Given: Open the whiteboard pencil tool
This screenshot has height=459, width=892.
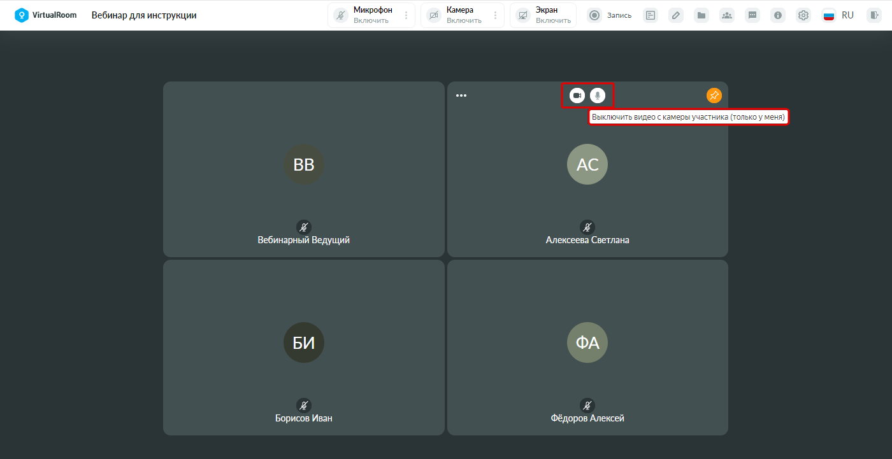Looking at the screenshot, I should click(676, 15).
